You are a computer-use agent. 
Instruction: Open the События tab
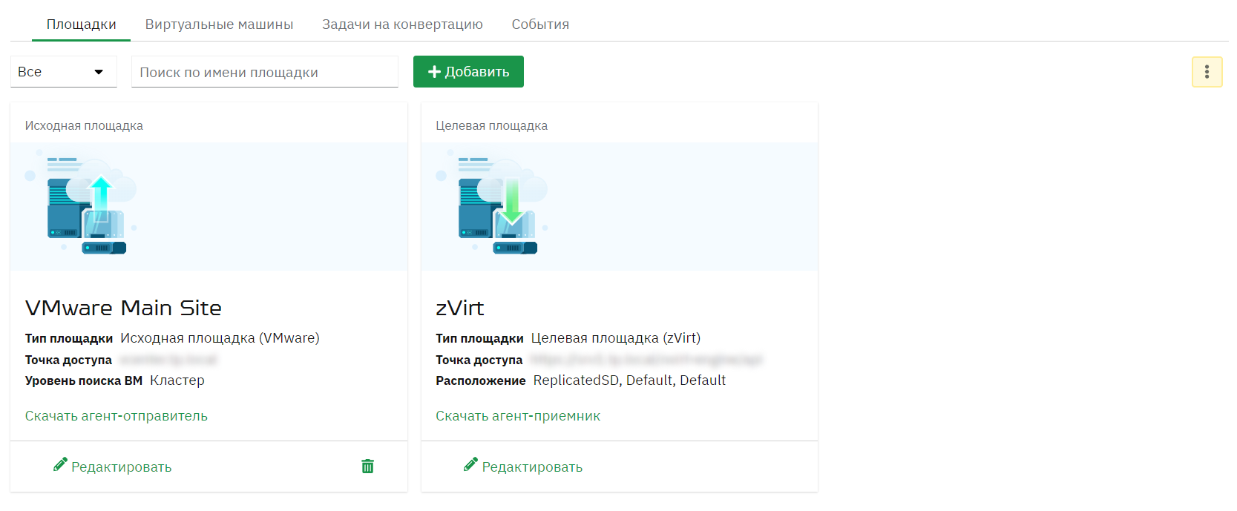coord(540,24)
